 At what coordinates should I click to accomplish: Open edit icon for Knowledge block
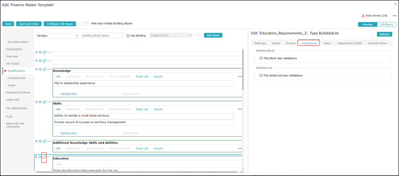pyautogui.click(x=44, y=69)
